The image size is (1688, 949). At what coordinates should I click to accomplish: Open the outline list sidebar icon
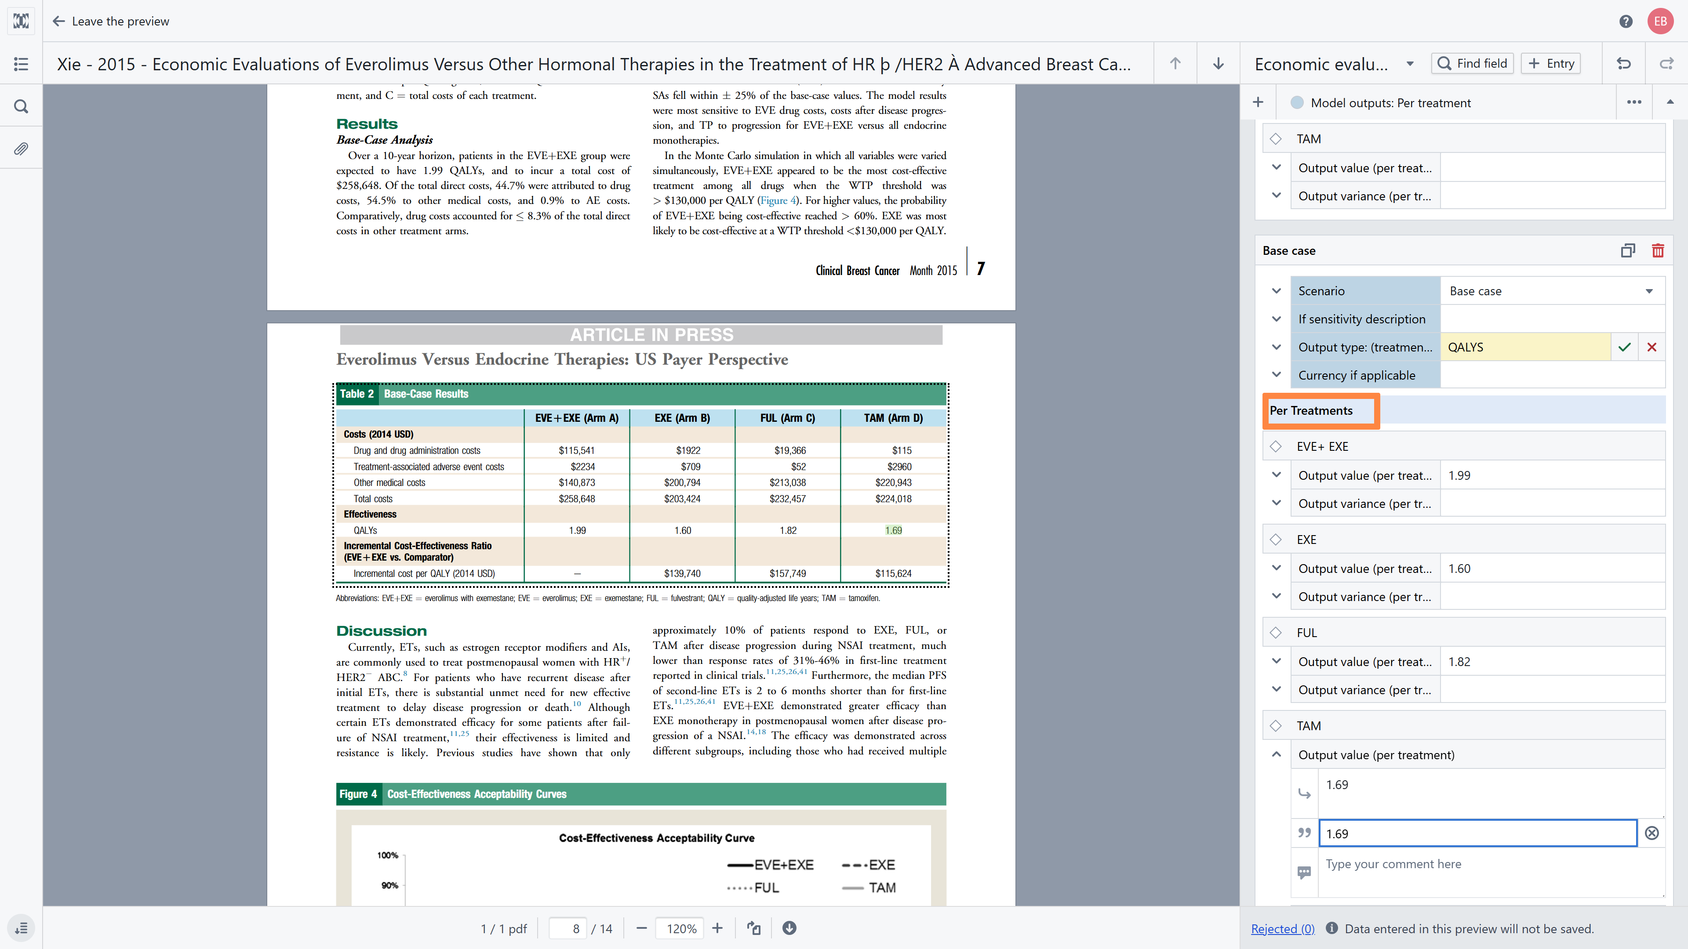coord(21,64)
